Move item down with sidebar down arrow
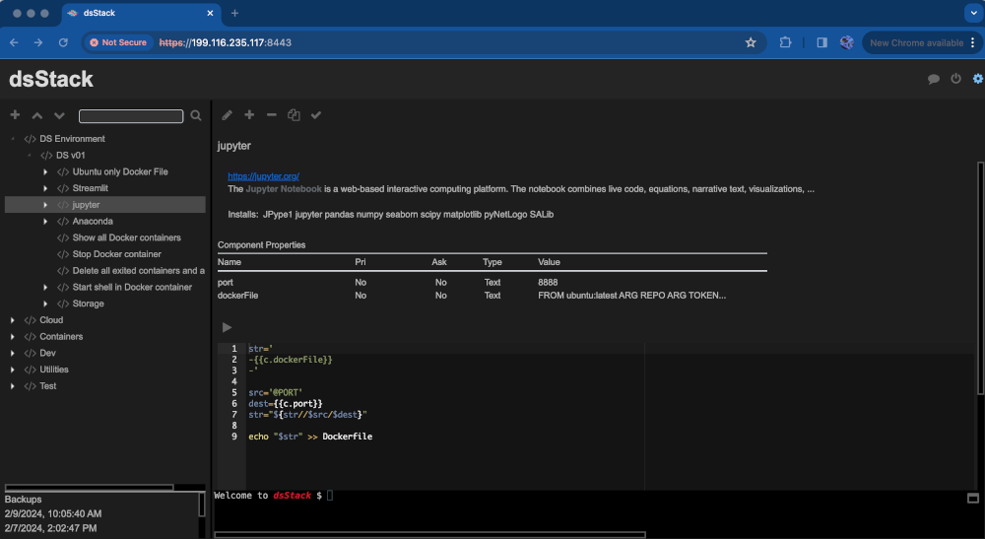Viewport: 985px width, 539px height. pos(59,115)
